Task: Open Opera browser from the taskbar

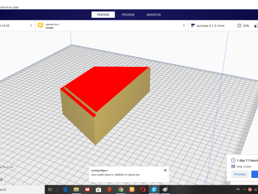Action: pos(143,189)
